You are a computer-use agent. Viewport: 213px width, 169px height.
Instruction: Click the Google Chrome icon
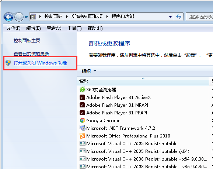[82, 120]
